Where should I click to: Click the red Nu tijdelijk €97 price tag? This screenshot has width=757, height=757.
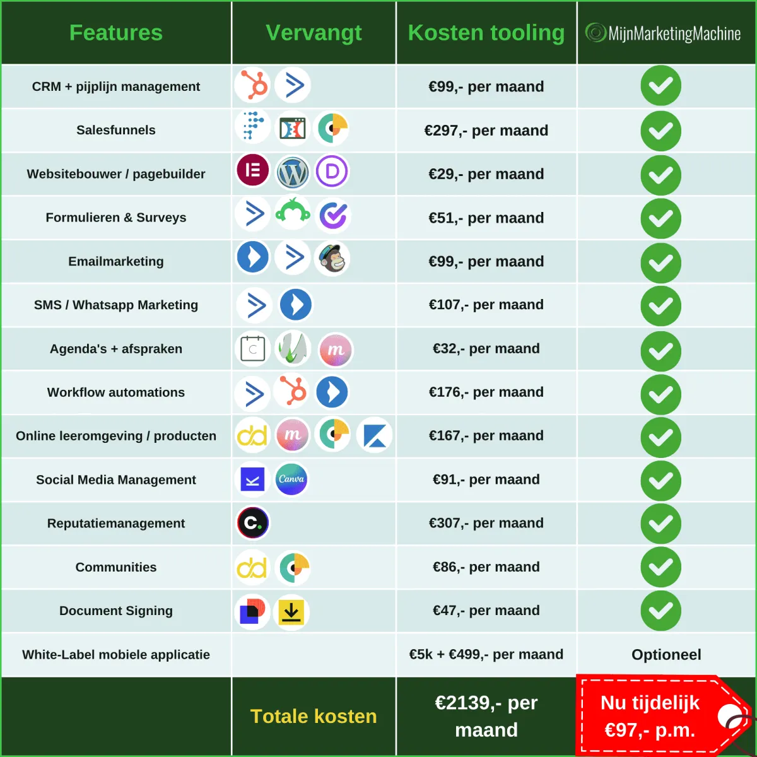pyautogui.click(x=662, y=715)
